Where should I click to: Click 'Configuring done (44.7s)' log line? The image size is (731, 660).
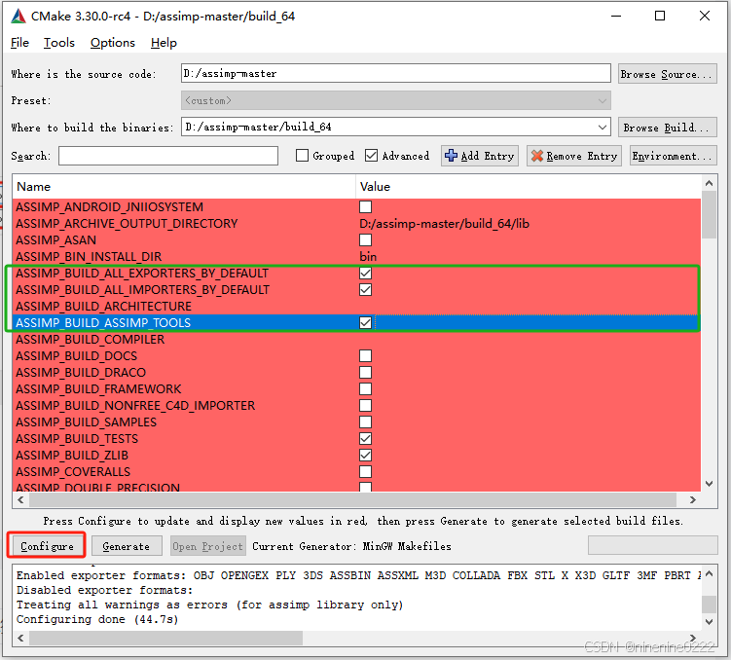point(97,619)
